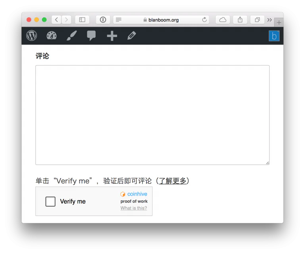Click the pencil edit post icon
This screenshot has height=254, width=305.
(132, 36)
